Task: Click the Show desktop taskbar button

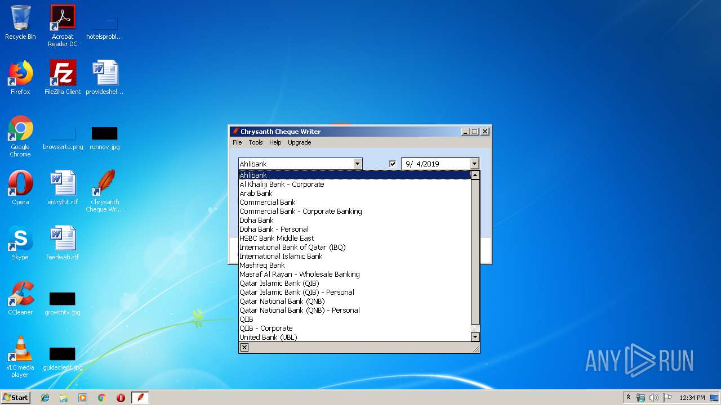Action: coord(715,398)
